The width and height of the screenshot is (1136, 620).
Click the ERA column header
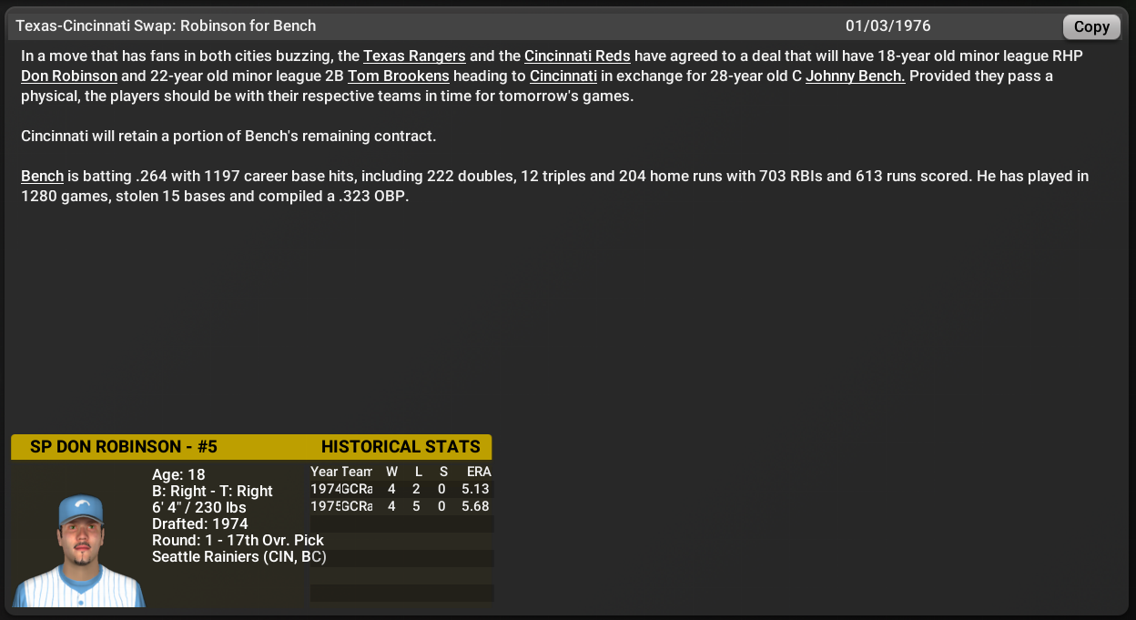(480, 472)
